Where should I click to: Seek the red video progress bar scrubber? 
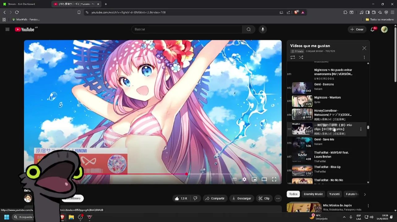(x=187, y=174)
